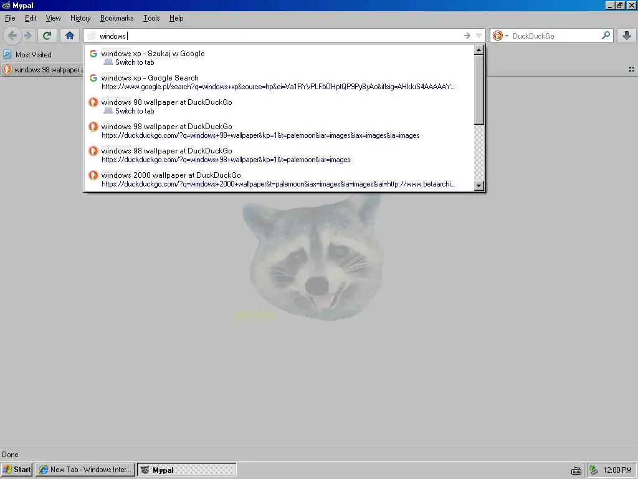Click the Mypal raccoon title bar icon
638x479 pixels.
click(x=6, y=5)
